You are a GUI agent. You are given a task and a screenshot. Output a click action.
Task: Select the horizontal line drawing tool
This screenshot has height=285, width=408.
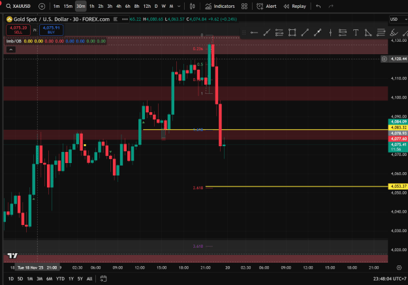coord(254,33)
